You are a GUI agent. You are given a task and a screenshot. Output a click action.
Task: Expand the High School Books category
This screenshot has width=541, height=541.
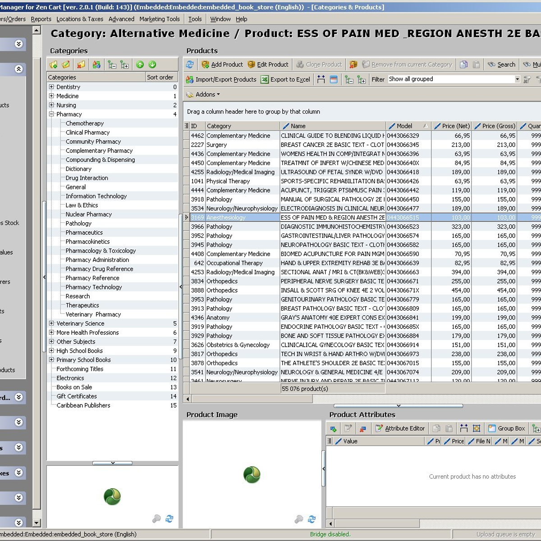[51, 350]
